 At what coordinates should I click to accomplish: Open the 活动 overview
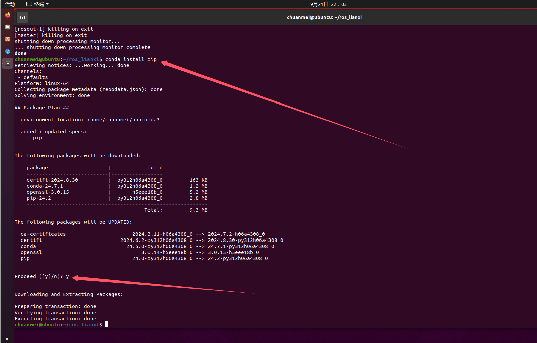click(x=10, y=4)
